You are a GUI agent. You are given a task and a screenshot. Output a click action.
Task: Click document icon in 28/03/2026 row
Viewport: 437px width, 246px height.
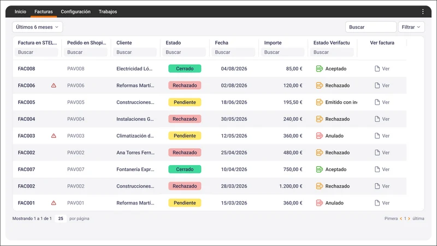pyautogui.click(x=377, y=186)
